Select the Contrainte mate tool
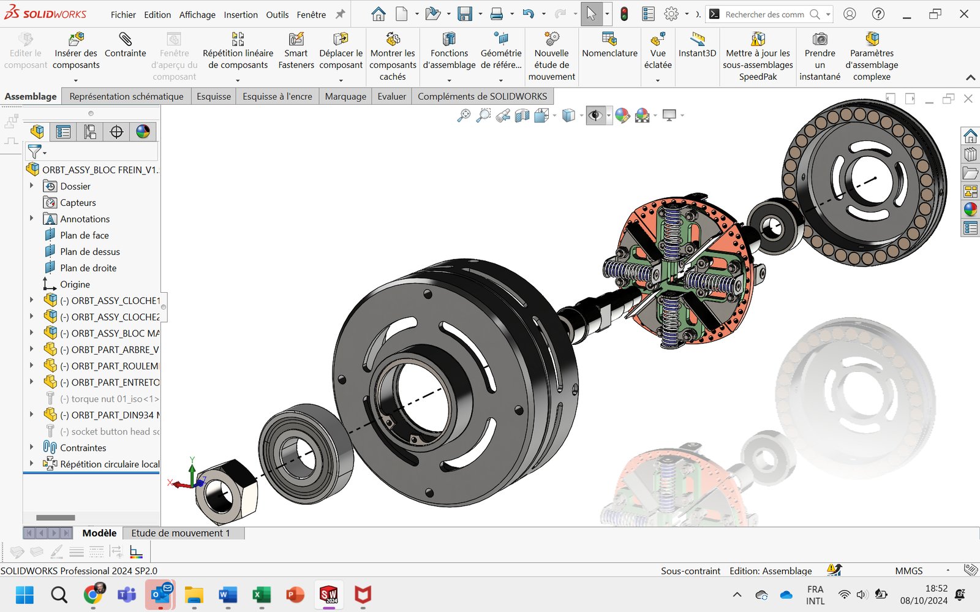The image size is (980, 612). tap(125, 40)
